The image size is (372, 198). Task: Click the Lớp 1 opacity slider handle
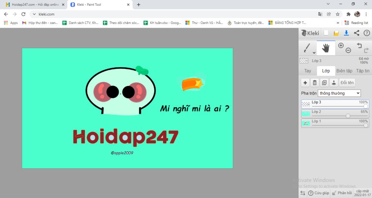tap(366, 125)
